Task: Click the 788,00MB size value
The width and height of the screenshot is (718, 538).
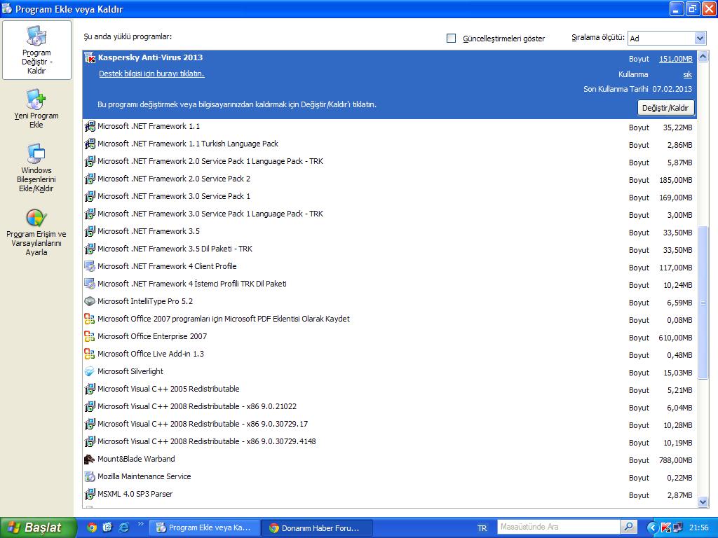Action: [x=675, y=460]
